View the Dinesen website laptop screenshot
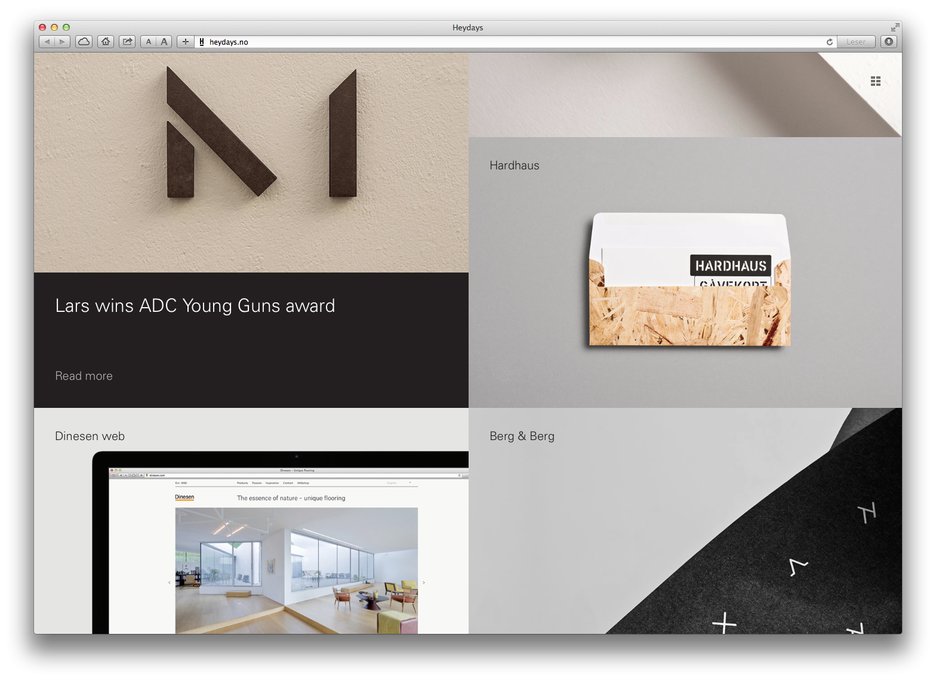936x681 pixels. click(281, 543)
